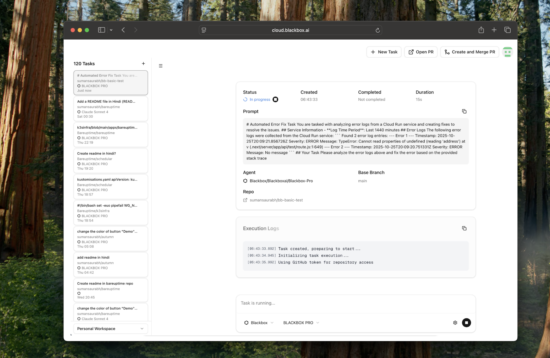Screen dimensions: 550x358
Task: Copy the prompt text using copy icon
Action: [464, 112]
